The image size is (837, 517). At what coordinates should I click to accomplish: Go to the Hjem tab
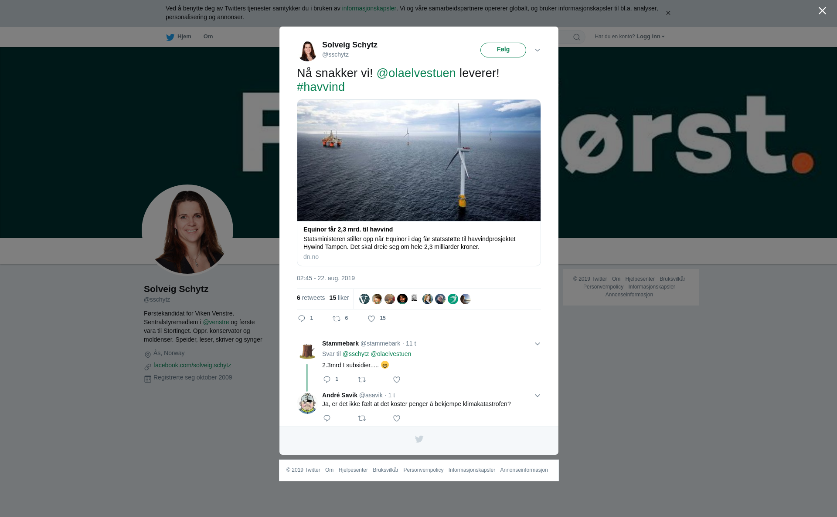(x=179, y=37)
